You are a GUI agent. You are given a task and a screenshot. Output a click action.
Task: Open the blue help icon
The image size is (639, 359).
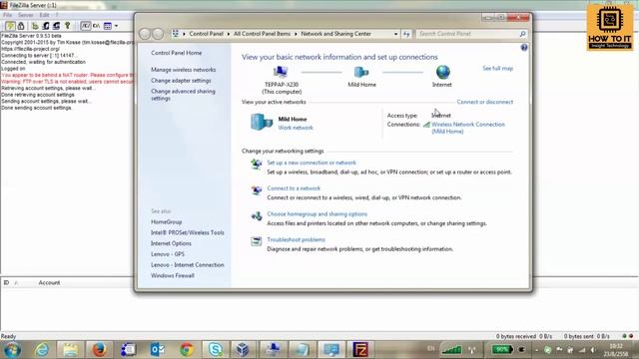click(x=524, y=48)
